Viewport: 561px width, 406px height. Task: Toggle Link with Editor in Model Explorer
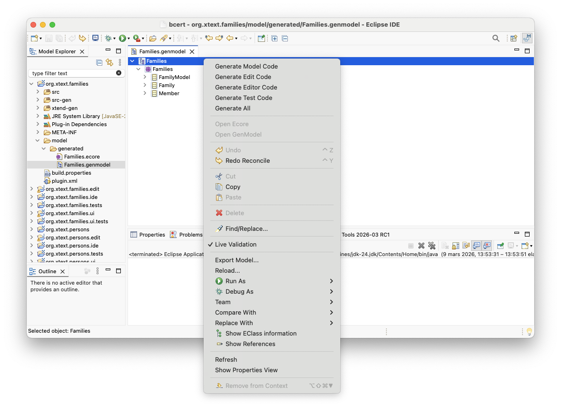click(109, 63)
